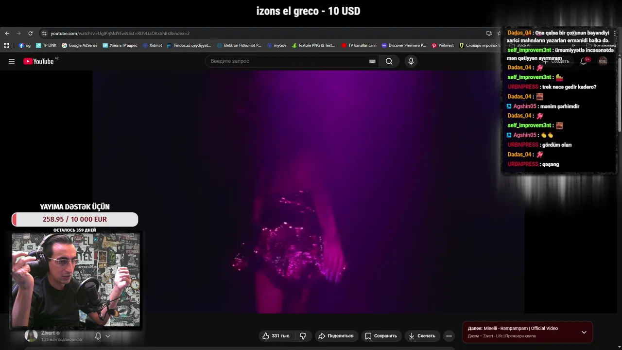
Task: Open Zivert channel avatar
Action: [31, 335]
